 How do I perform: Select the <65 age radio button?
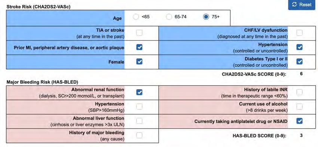(136, 17)
